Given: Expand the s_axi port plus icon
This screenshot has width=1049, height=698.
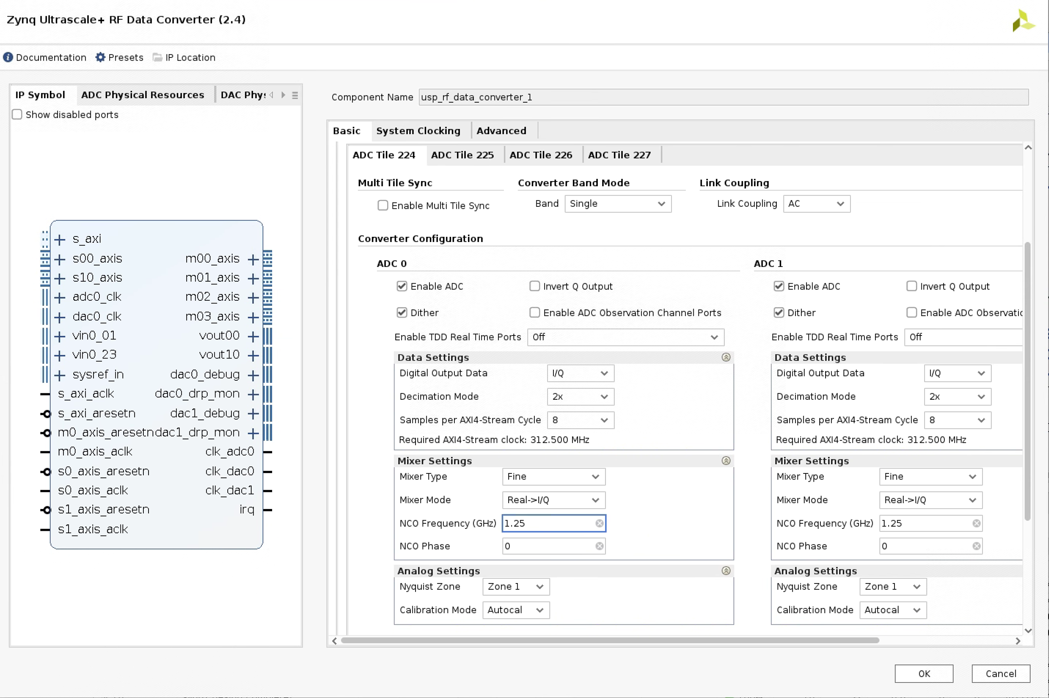Looking at the screenshot, I should pyautogui.click(x=60, y=240).
